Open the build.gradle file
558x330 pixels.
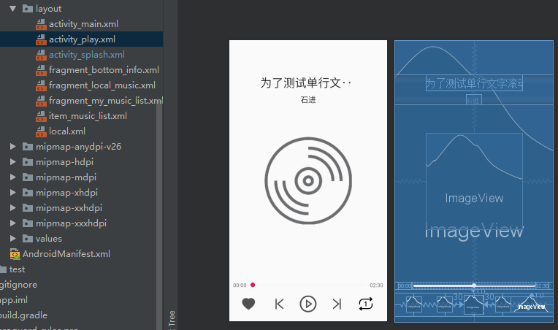pos(23,315)
